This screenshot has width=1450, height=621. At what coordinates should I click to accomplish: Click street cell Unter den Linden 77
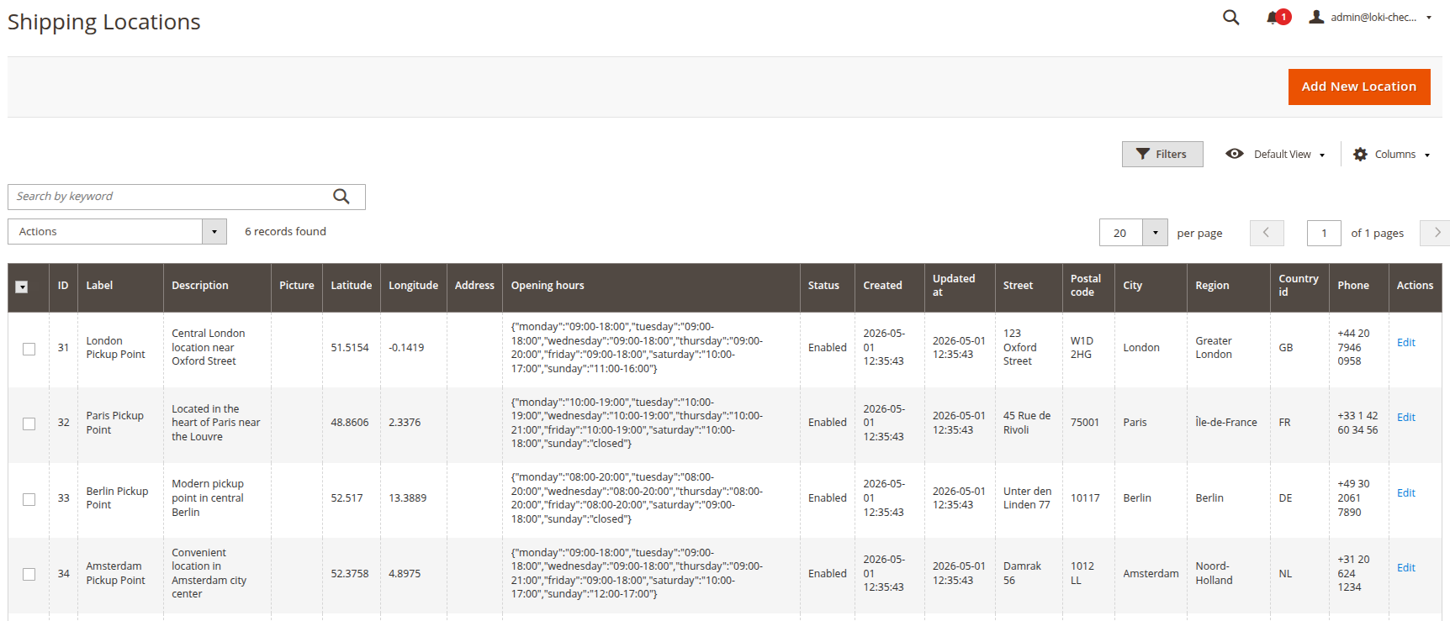pos(1027,498)
